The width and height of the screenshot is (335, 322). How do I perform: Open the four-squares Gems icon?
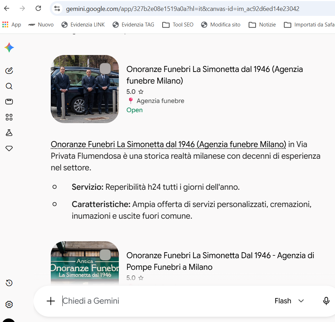point(9,117)
